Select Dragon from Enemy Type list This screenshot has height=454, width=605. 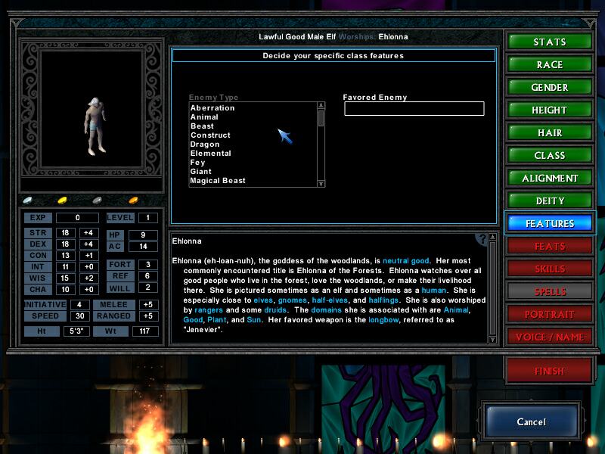205,145
